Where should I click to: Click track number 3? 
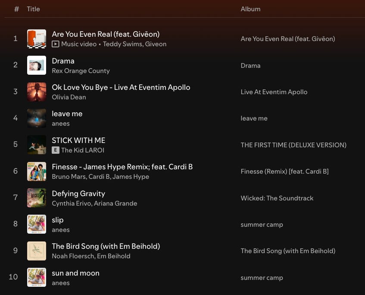(x=16, y=92)
